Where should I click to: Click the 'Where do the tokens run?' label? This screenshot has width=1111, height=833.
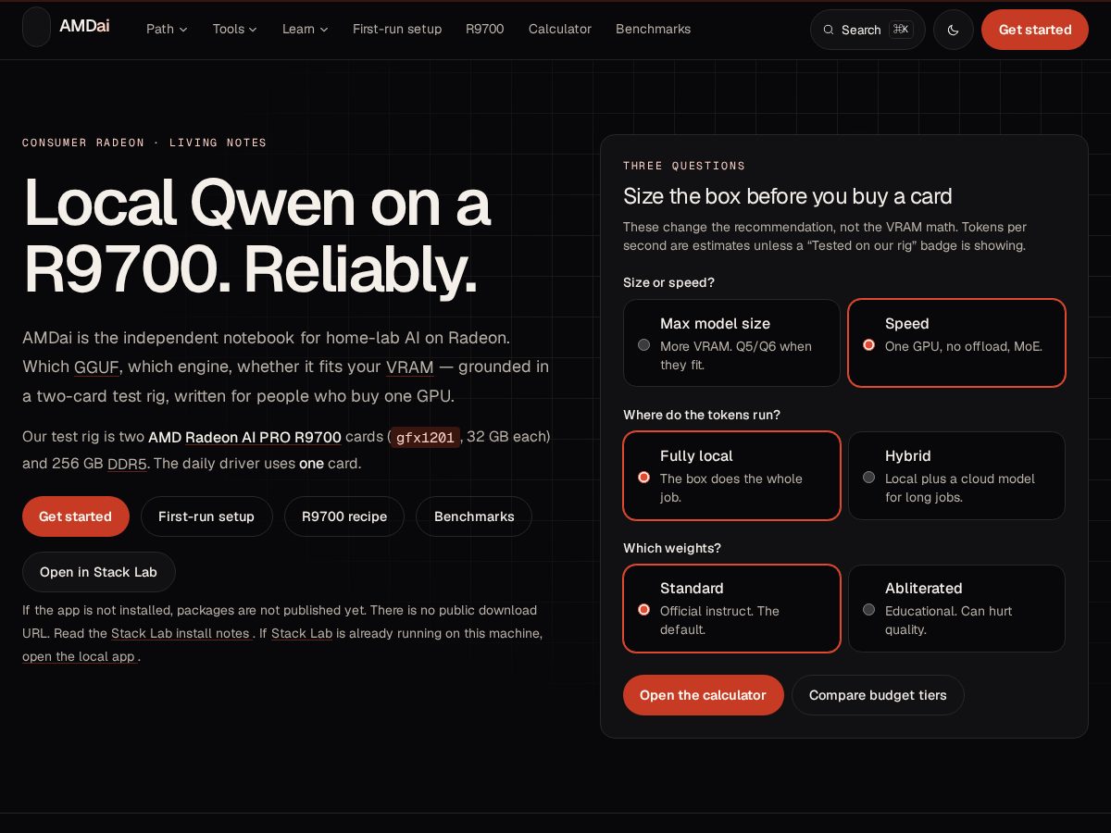pyautogui.click(x=702, y=415)
